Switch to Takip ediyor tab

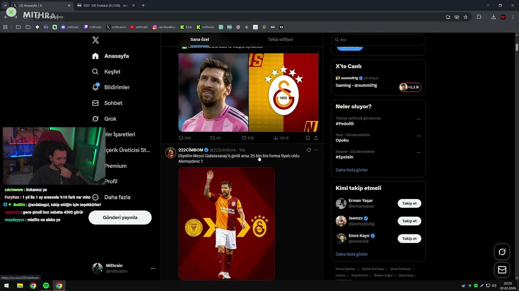coord(280,40)
